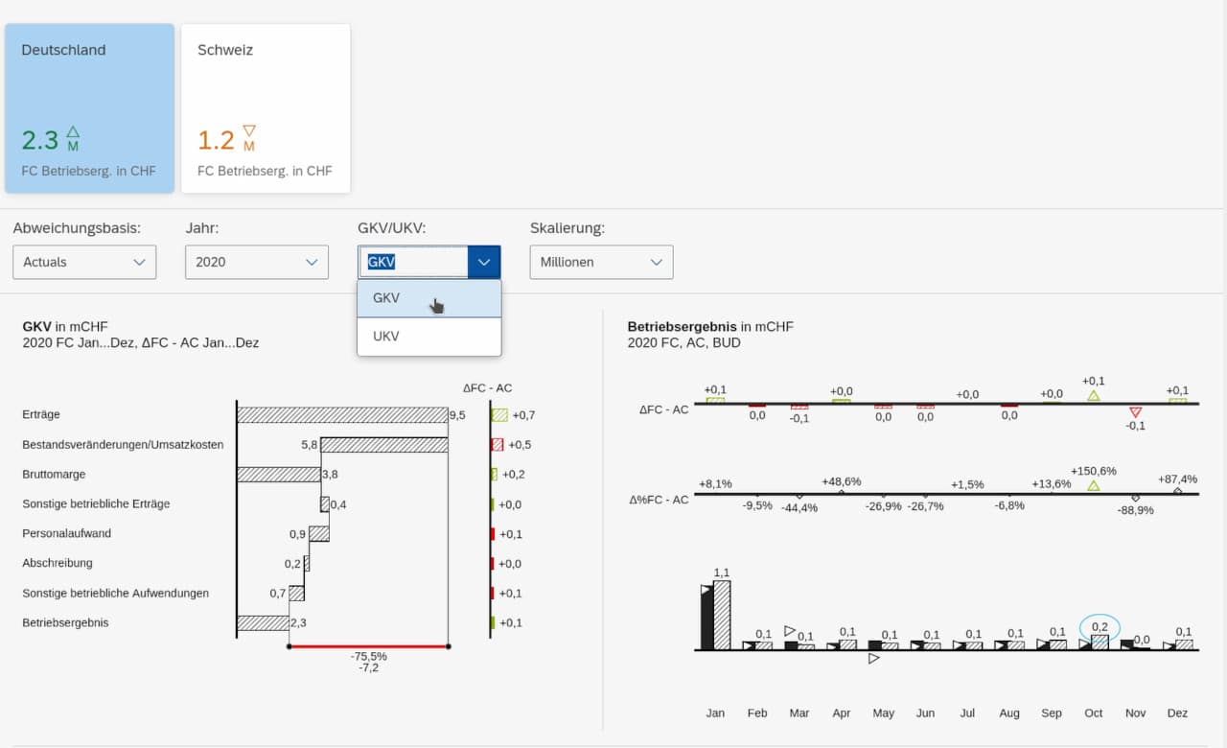Collapse the GKV/UKV dropdown arrow
This screenshot has width=1227, height=748.
coord(484,262)
